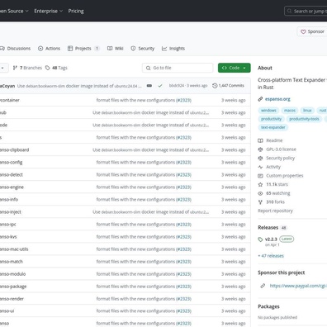View the 310 forks list
This screenshot has width=327, height=327.
pyautogui.click(x=275, y=202)
